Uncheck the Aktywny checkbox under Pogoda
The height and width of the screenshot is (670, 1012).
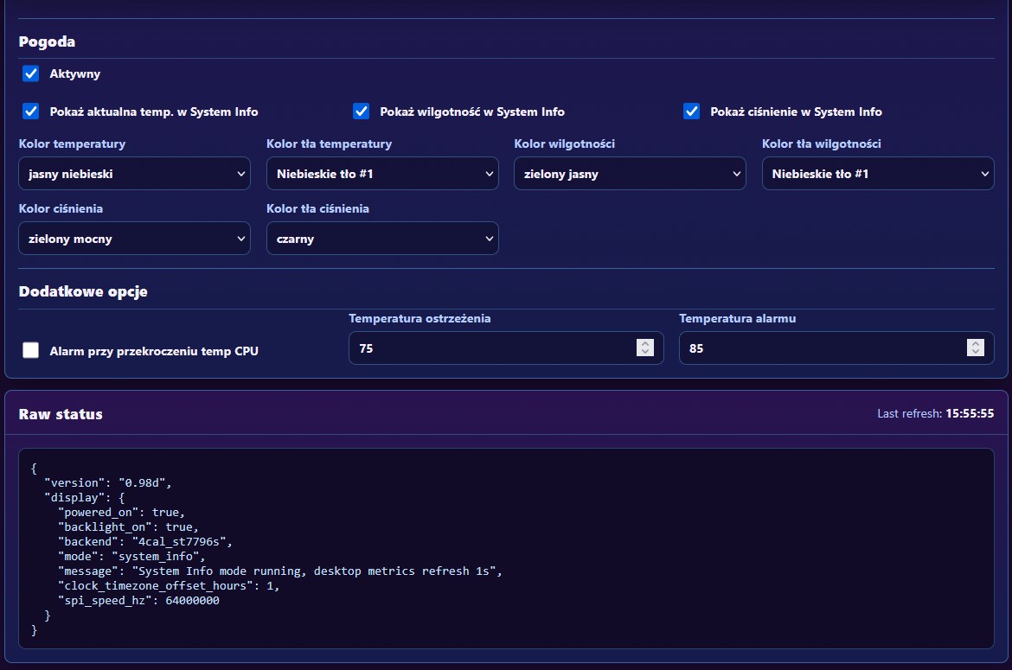tap(30, 73)
